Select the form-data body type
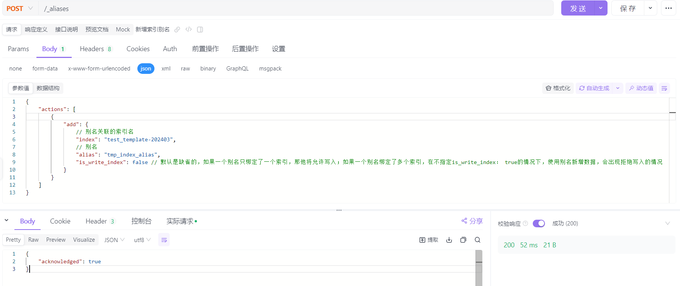Screen dimensions: 680x286 tap(45, 69)
